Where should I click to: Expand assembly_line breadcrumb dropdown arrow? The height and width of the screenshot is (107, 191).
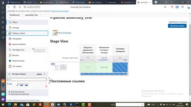pyautogui.click(x=41, y=15)
